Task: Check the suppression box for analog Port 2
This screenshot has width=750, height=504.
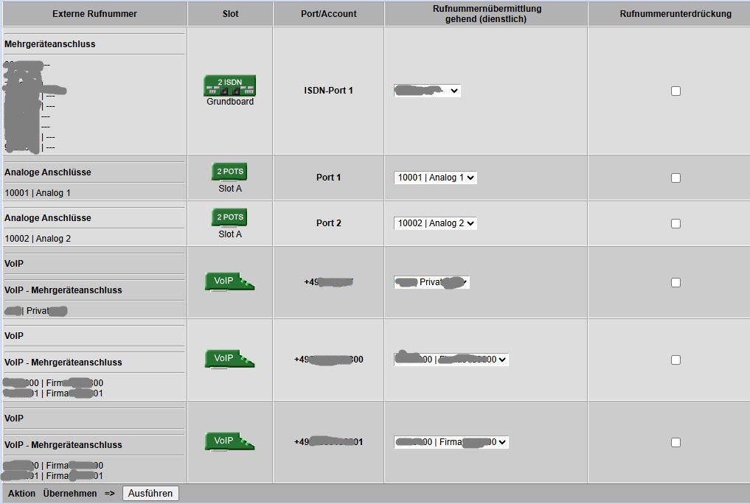Action: 676,223
